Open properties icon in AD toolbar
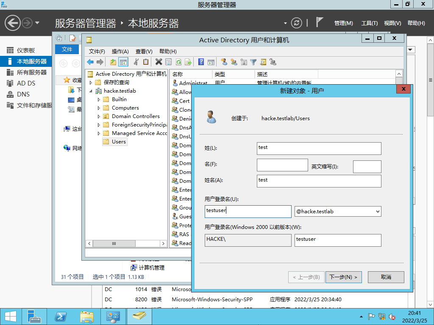 (x=168, y=62)
